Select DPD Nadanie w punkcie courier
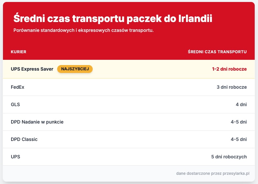Image resolution: width=258 pixels, height=184 pixels. pos(37,122)
